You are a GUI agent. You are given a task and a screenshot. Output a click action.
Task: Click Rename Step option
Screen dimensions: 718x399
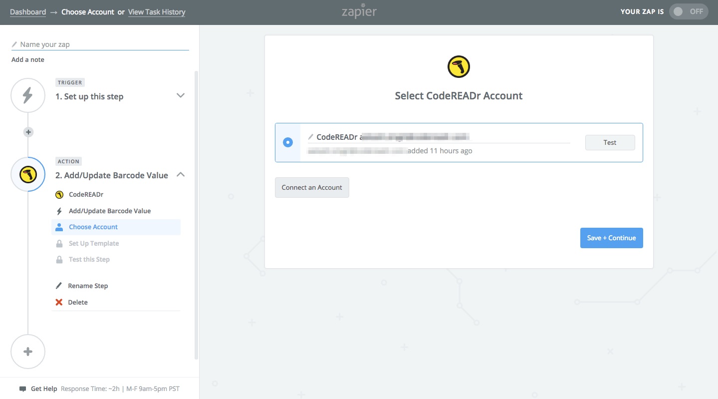click(x=88, y=286)
